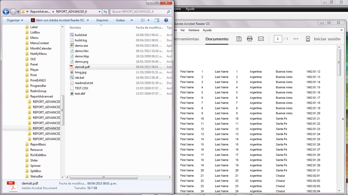This screenshot has height=195, width=348.
Task: Open the PrintEAN13 folder in tree
Action: coord(38,80)
